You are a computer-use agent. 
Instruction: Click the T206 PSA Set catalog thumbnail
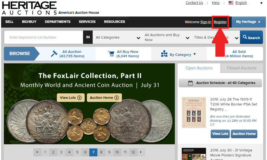click(194, 112)
